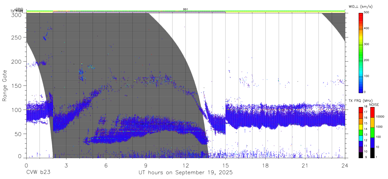Viewport: 388px width, 179px height.
Task: Click the 'CVW b23' radar beam label
Action: 38,173
